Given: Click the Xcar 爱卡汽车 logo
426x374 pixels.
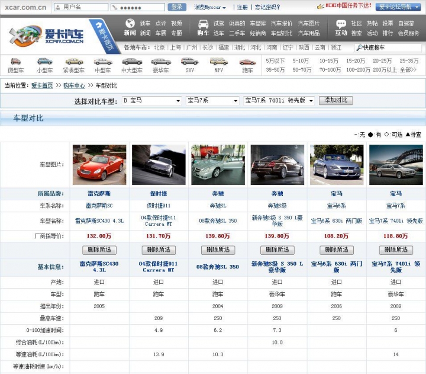Looking at the screenshot, I should [x=46, y=36].
